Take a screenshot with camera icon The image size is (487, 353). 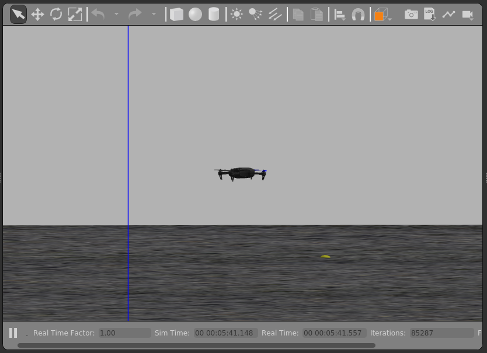click(411, 15)
